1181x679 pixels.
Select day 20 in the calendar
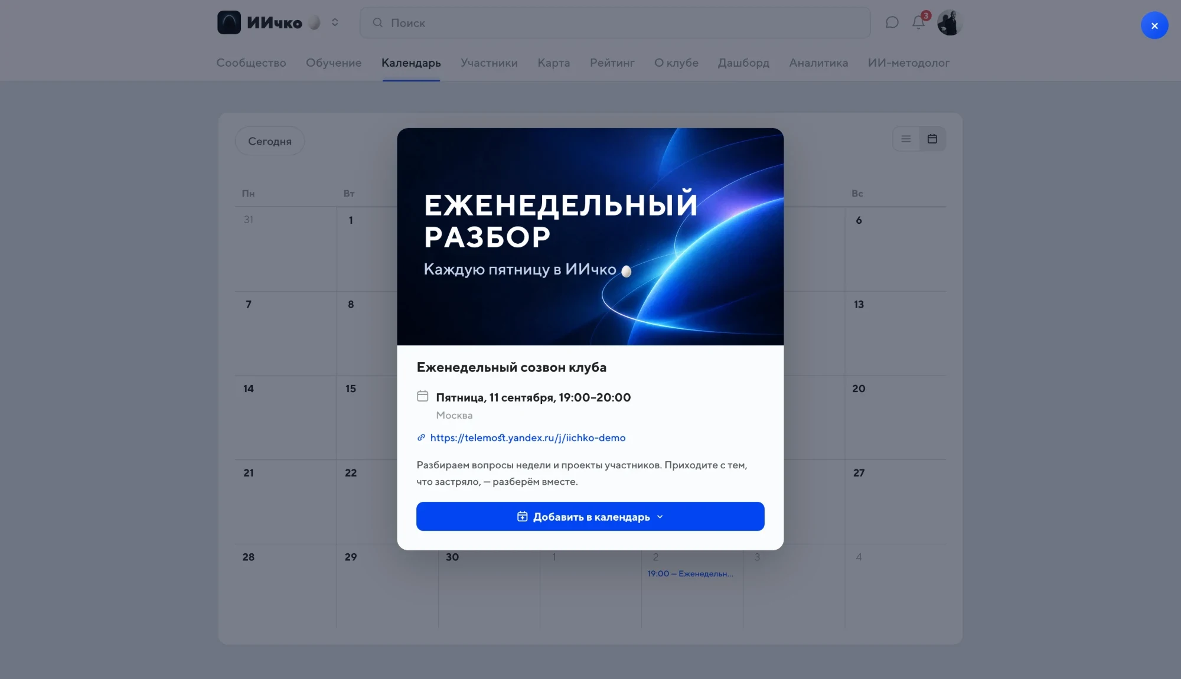click(859, 389)
